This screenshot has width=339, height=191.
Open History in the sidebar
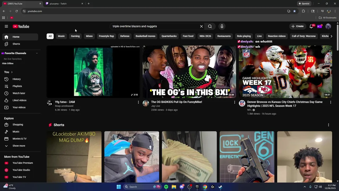tap(20, 79)
